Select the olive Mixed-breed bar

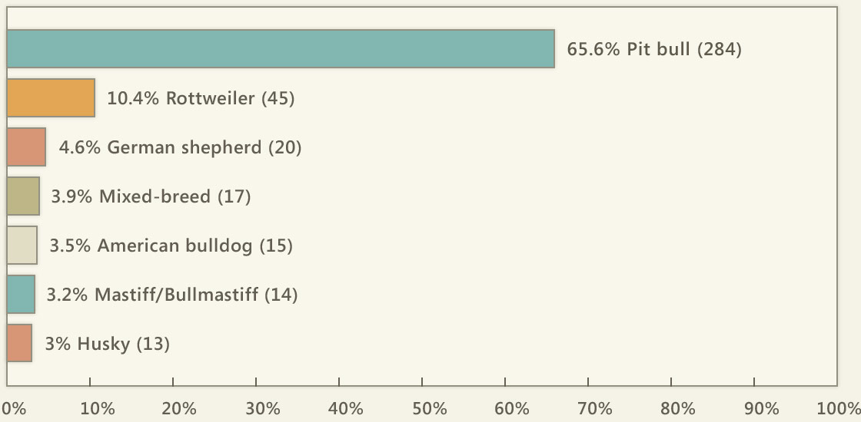23,196
